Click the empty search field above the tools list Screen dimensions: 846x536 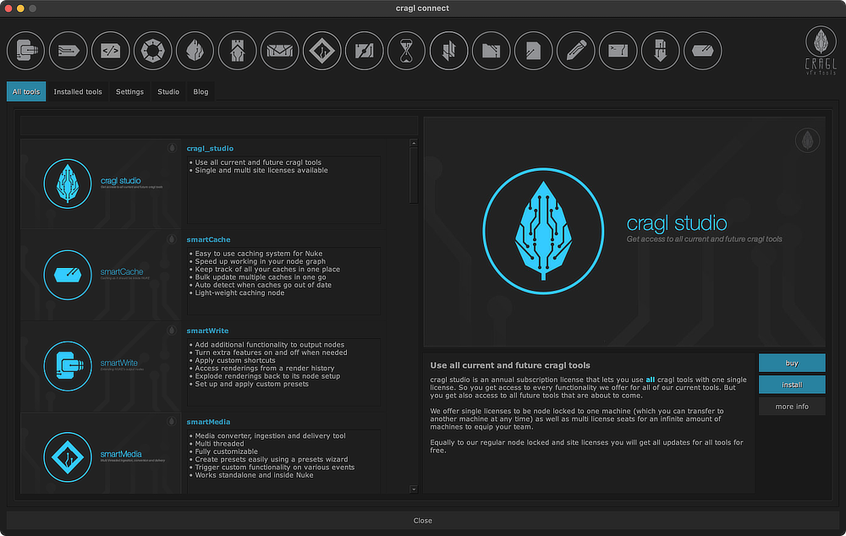(x=218, y=127)
